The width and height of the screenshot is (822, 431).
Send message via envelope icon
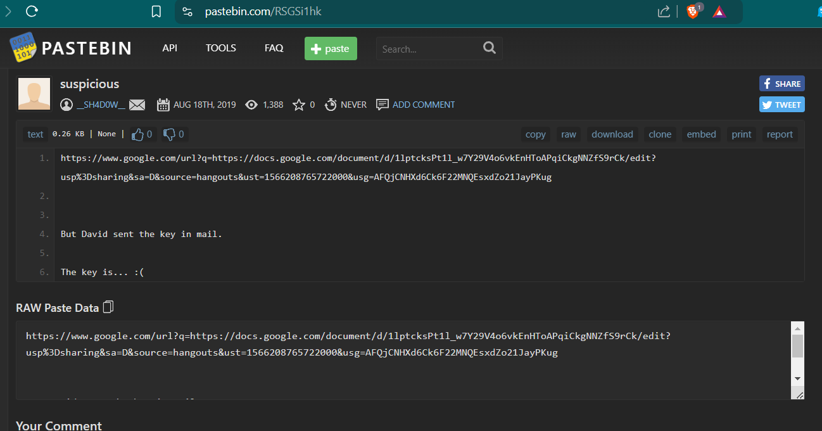[x=137, y=105]
